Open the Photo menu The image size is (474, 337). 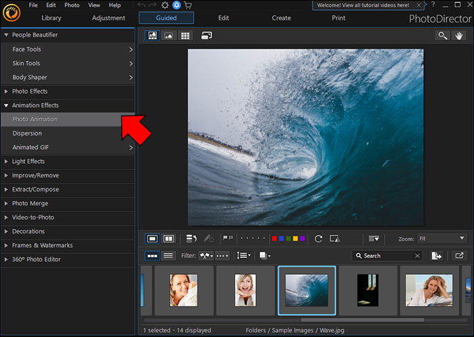(x=72, y=5)
